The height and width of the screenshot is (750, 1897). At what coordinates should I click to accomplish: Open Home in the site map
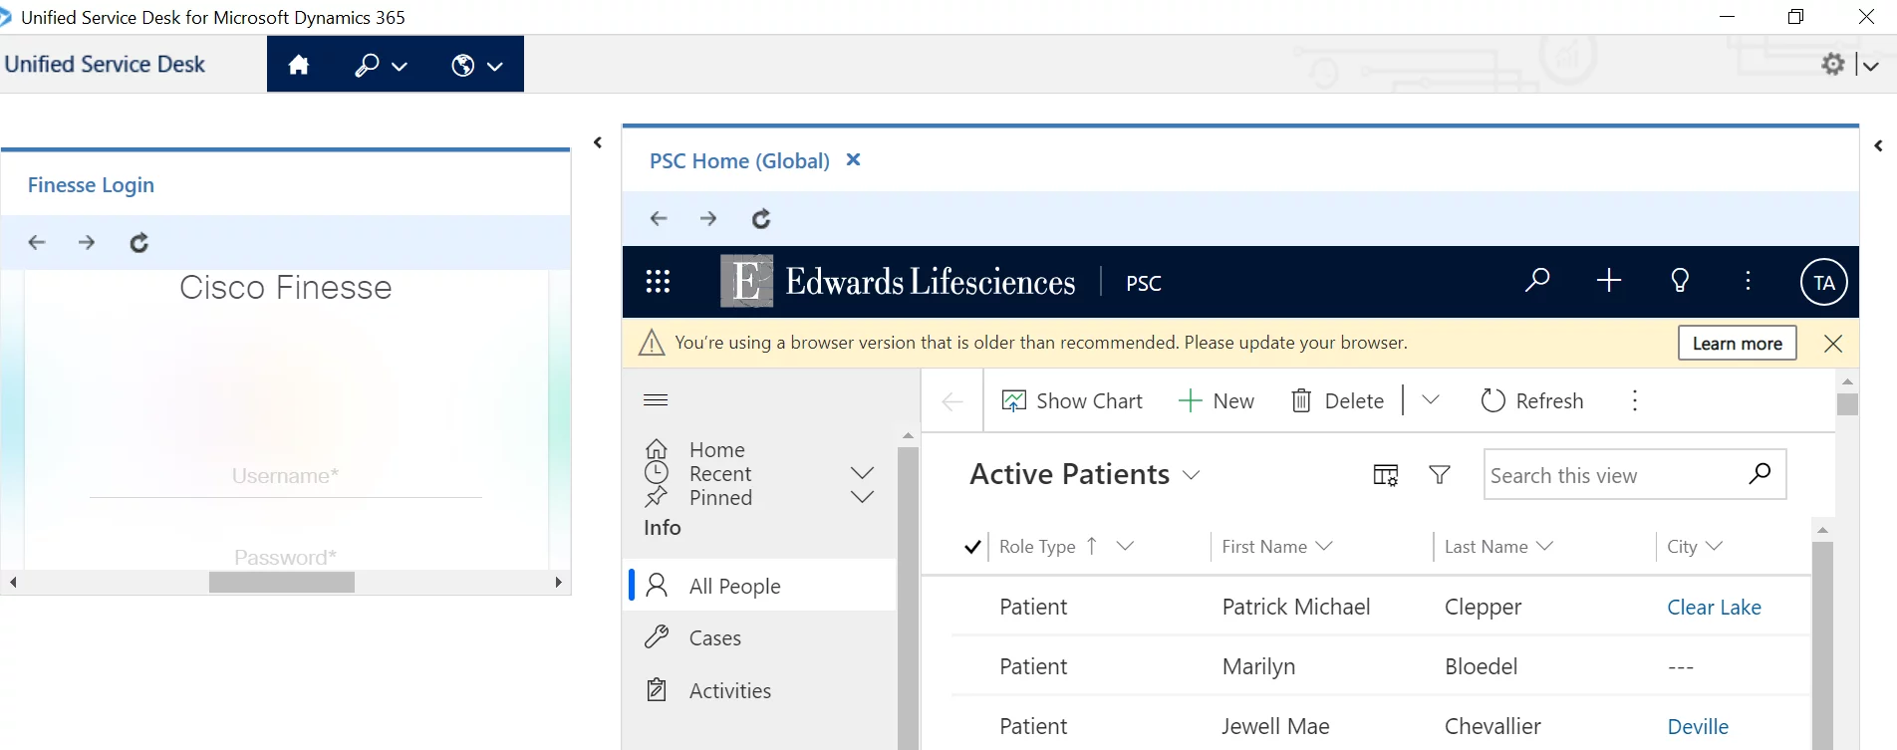716,450
